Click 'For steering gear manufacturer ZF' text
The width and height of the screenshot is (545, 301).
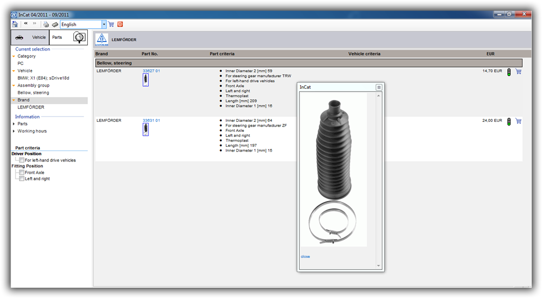coord(256,126)
